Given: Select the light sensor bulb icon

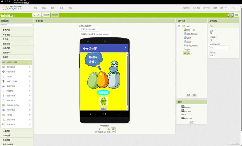Looking at the screenshot, I should click(x=3, y=91).
